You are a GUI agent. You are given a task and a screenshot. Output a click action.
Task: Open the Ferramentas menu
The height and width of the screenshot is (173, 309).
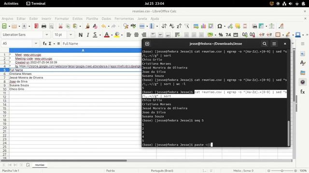point(124,19)
